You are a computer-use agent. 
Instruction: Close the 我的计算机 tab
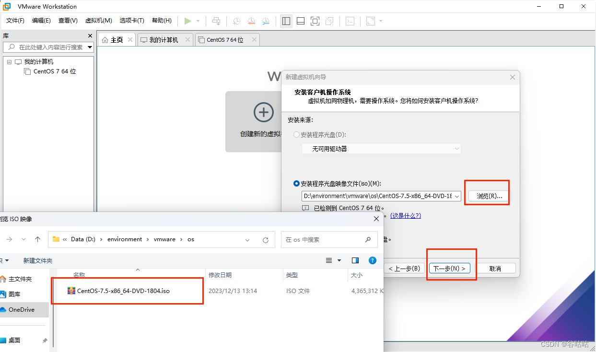[x=187, y=40]
